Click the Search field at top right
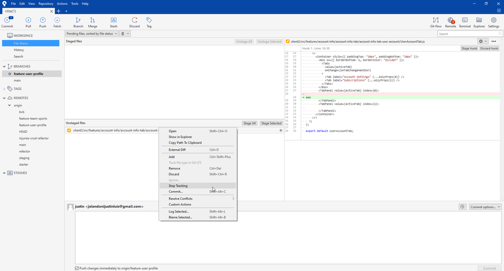 [x=470, y=34]
